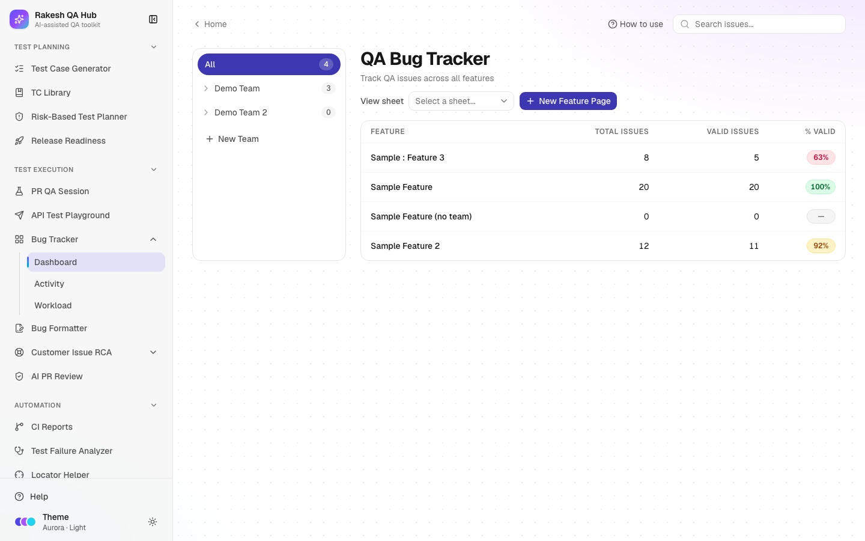
Task: Click the CI Reports branch icon
Action: click(19, 427)
